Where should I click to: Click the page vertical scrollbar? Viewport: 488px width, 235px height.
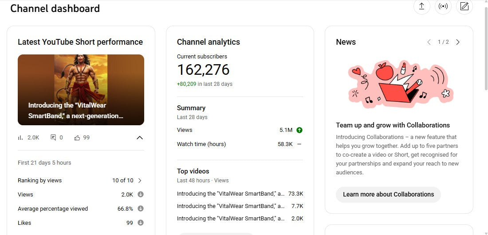484,44
